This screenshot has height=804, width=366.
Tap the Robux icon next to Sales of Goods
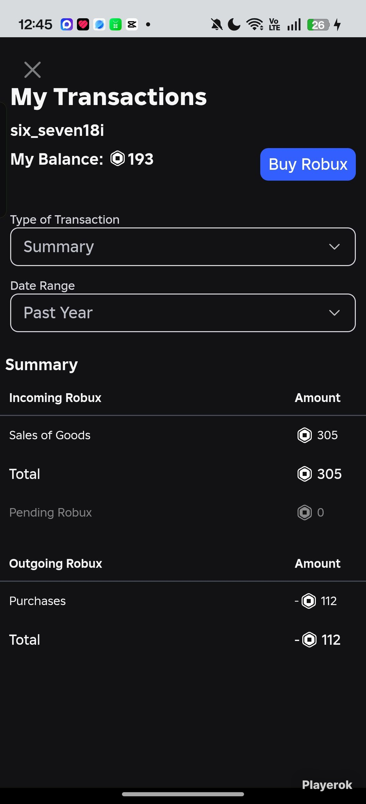tap(305, 435)
